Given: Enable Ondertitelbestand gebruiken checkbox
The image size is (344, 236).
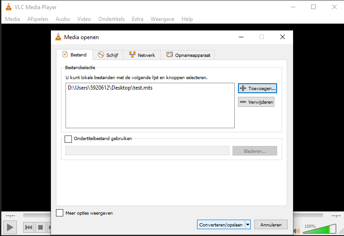Looking at the screenshot, I should [68, 139].
